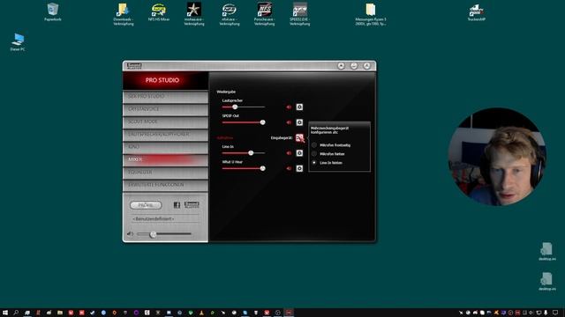Open the Facebook icon in Sound Blaster panel
Viewport: 565px width, 317px height.
[x=177, y=205]
